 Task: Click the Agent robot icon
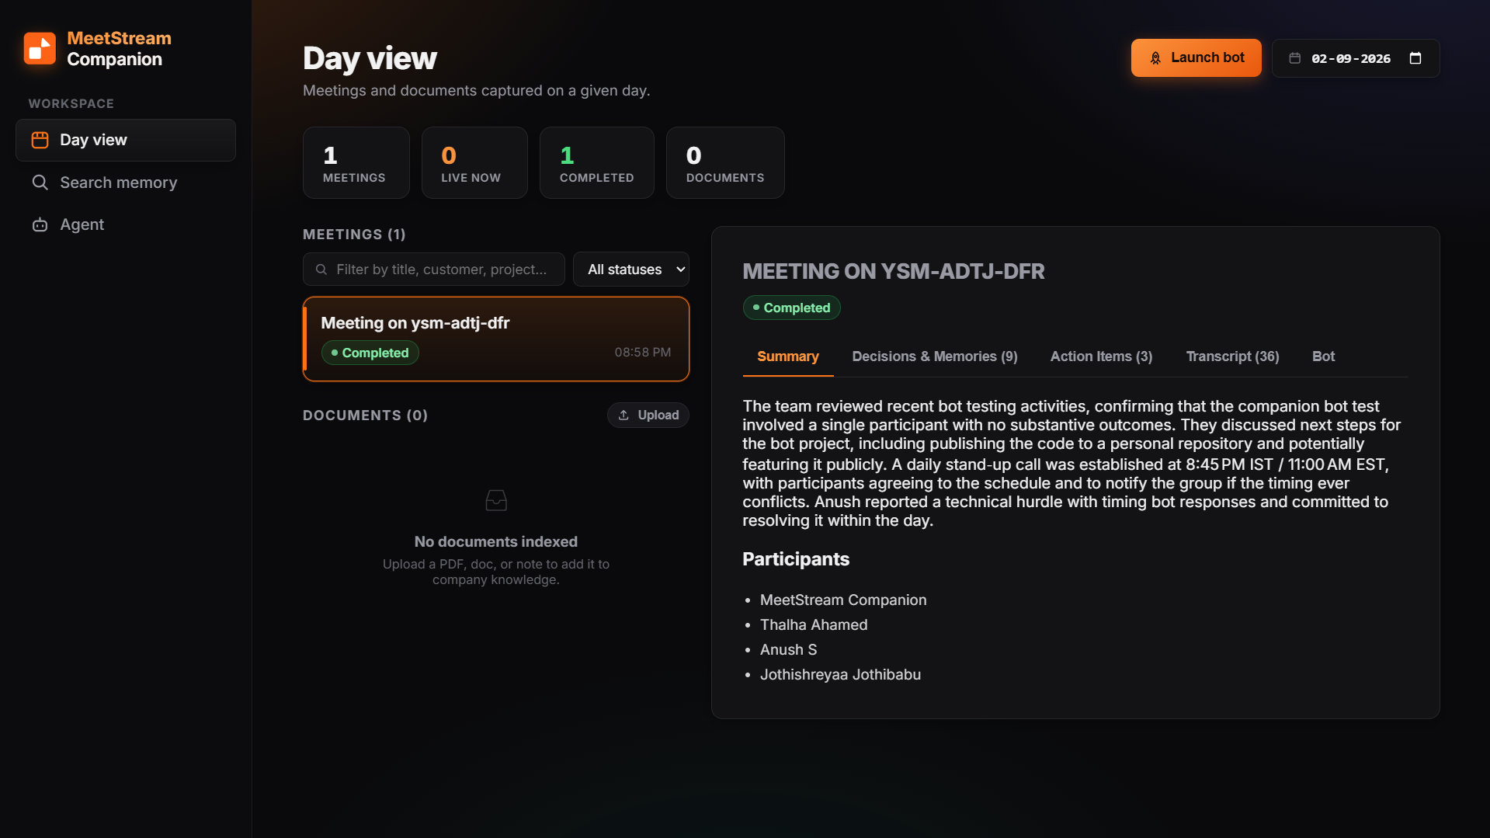point(40,224)
